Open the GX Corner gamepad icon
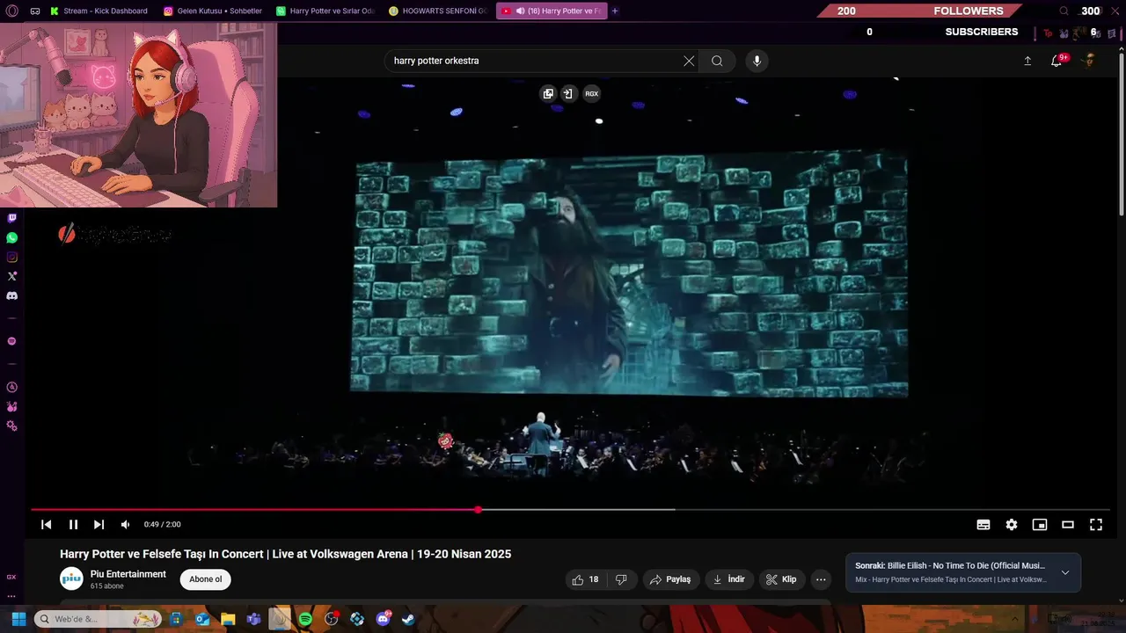The width and height of the screenshot is (1126, 633). [35, 11]
